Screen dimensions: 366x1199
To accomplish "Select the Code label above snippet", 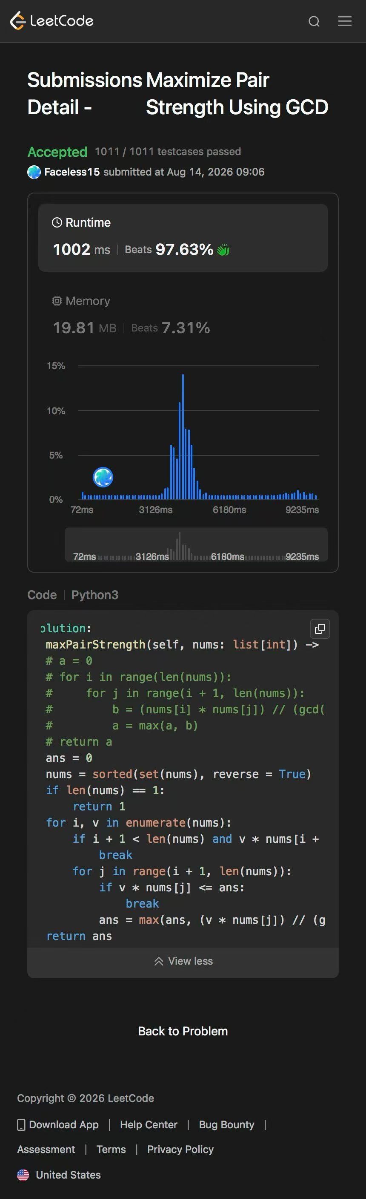I will pyautogui.click(x=42, y=595).
